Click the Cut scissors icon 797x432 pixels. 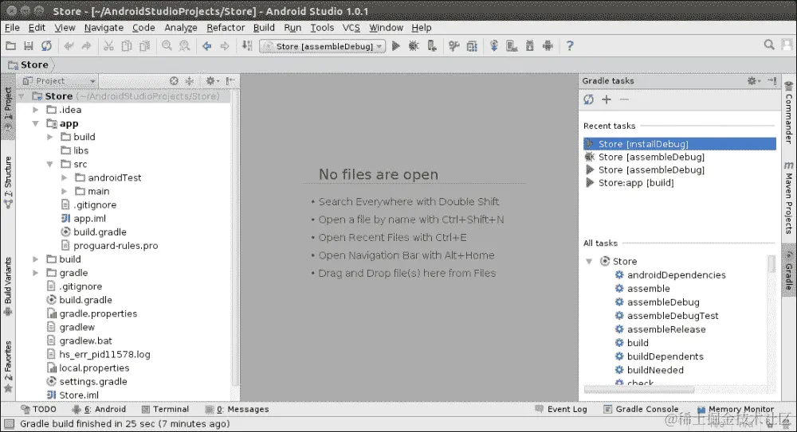[108, 46]
